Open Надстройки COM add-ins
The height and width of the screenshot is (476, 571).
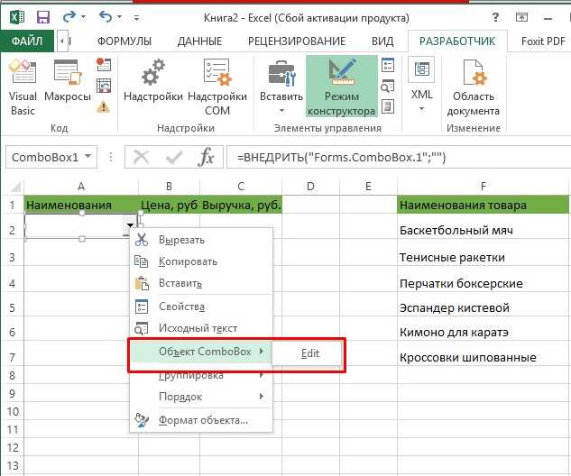click(x=217, y=87)
